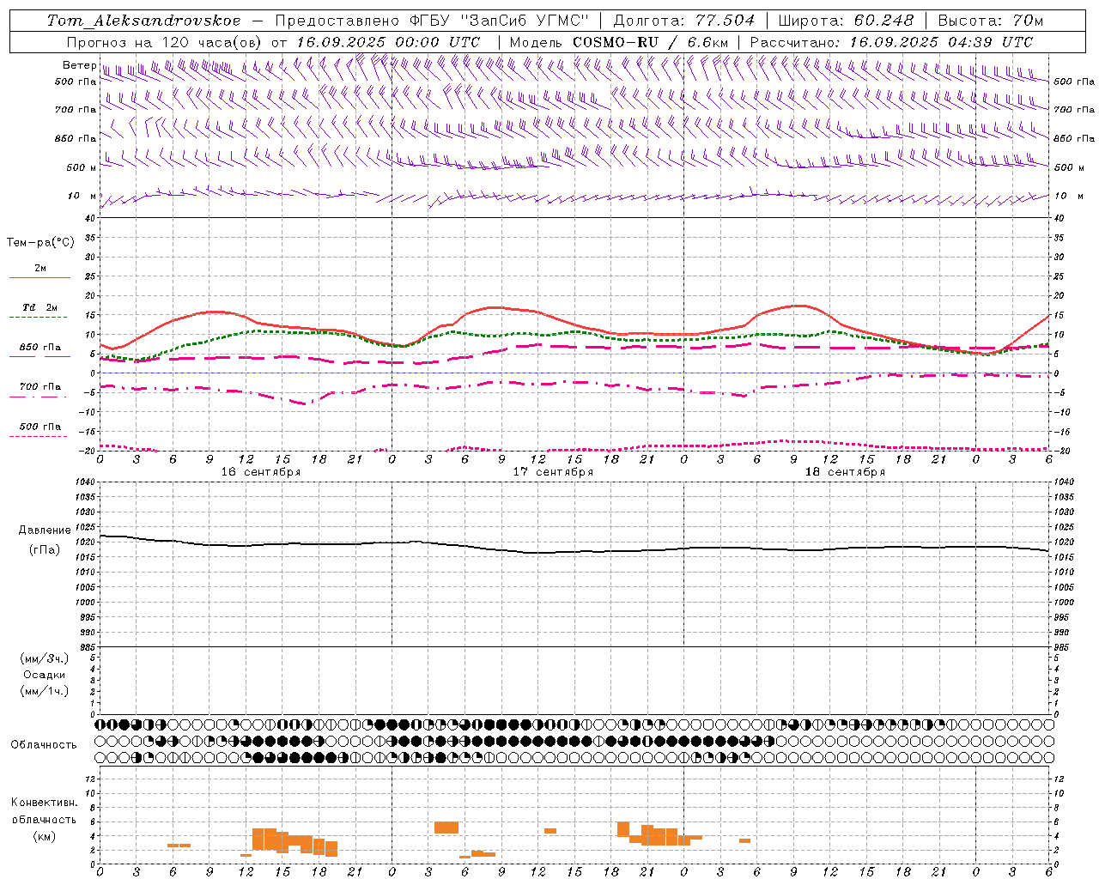Select the 2м temperature legend entry

pos(40,269)
